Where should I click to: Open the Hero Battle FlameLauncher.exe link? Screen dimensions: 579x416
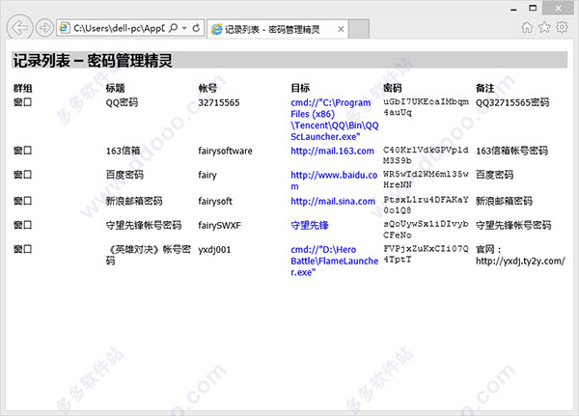coord(334,261)
